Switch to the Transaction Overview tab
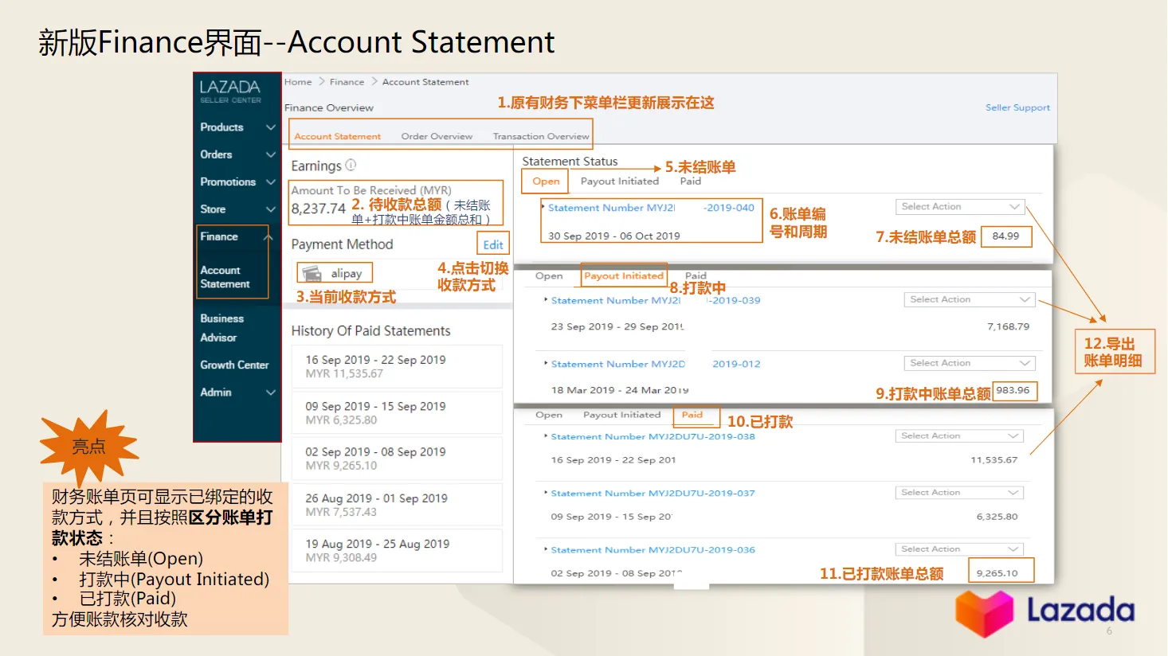1168x656 pixels. point(540,136)
